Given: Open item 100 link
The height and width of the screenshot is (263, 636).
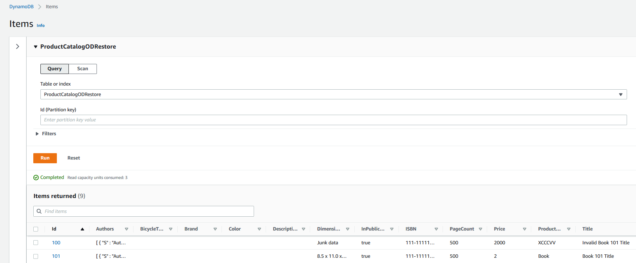Looking at the screenshot, I should coord(56,243).
